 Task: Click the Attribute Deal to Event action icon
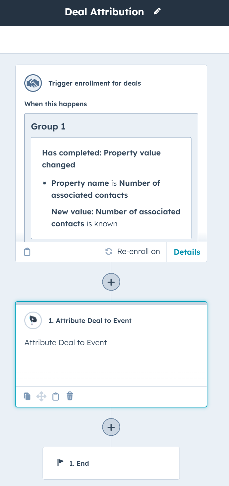pos(33,320)
